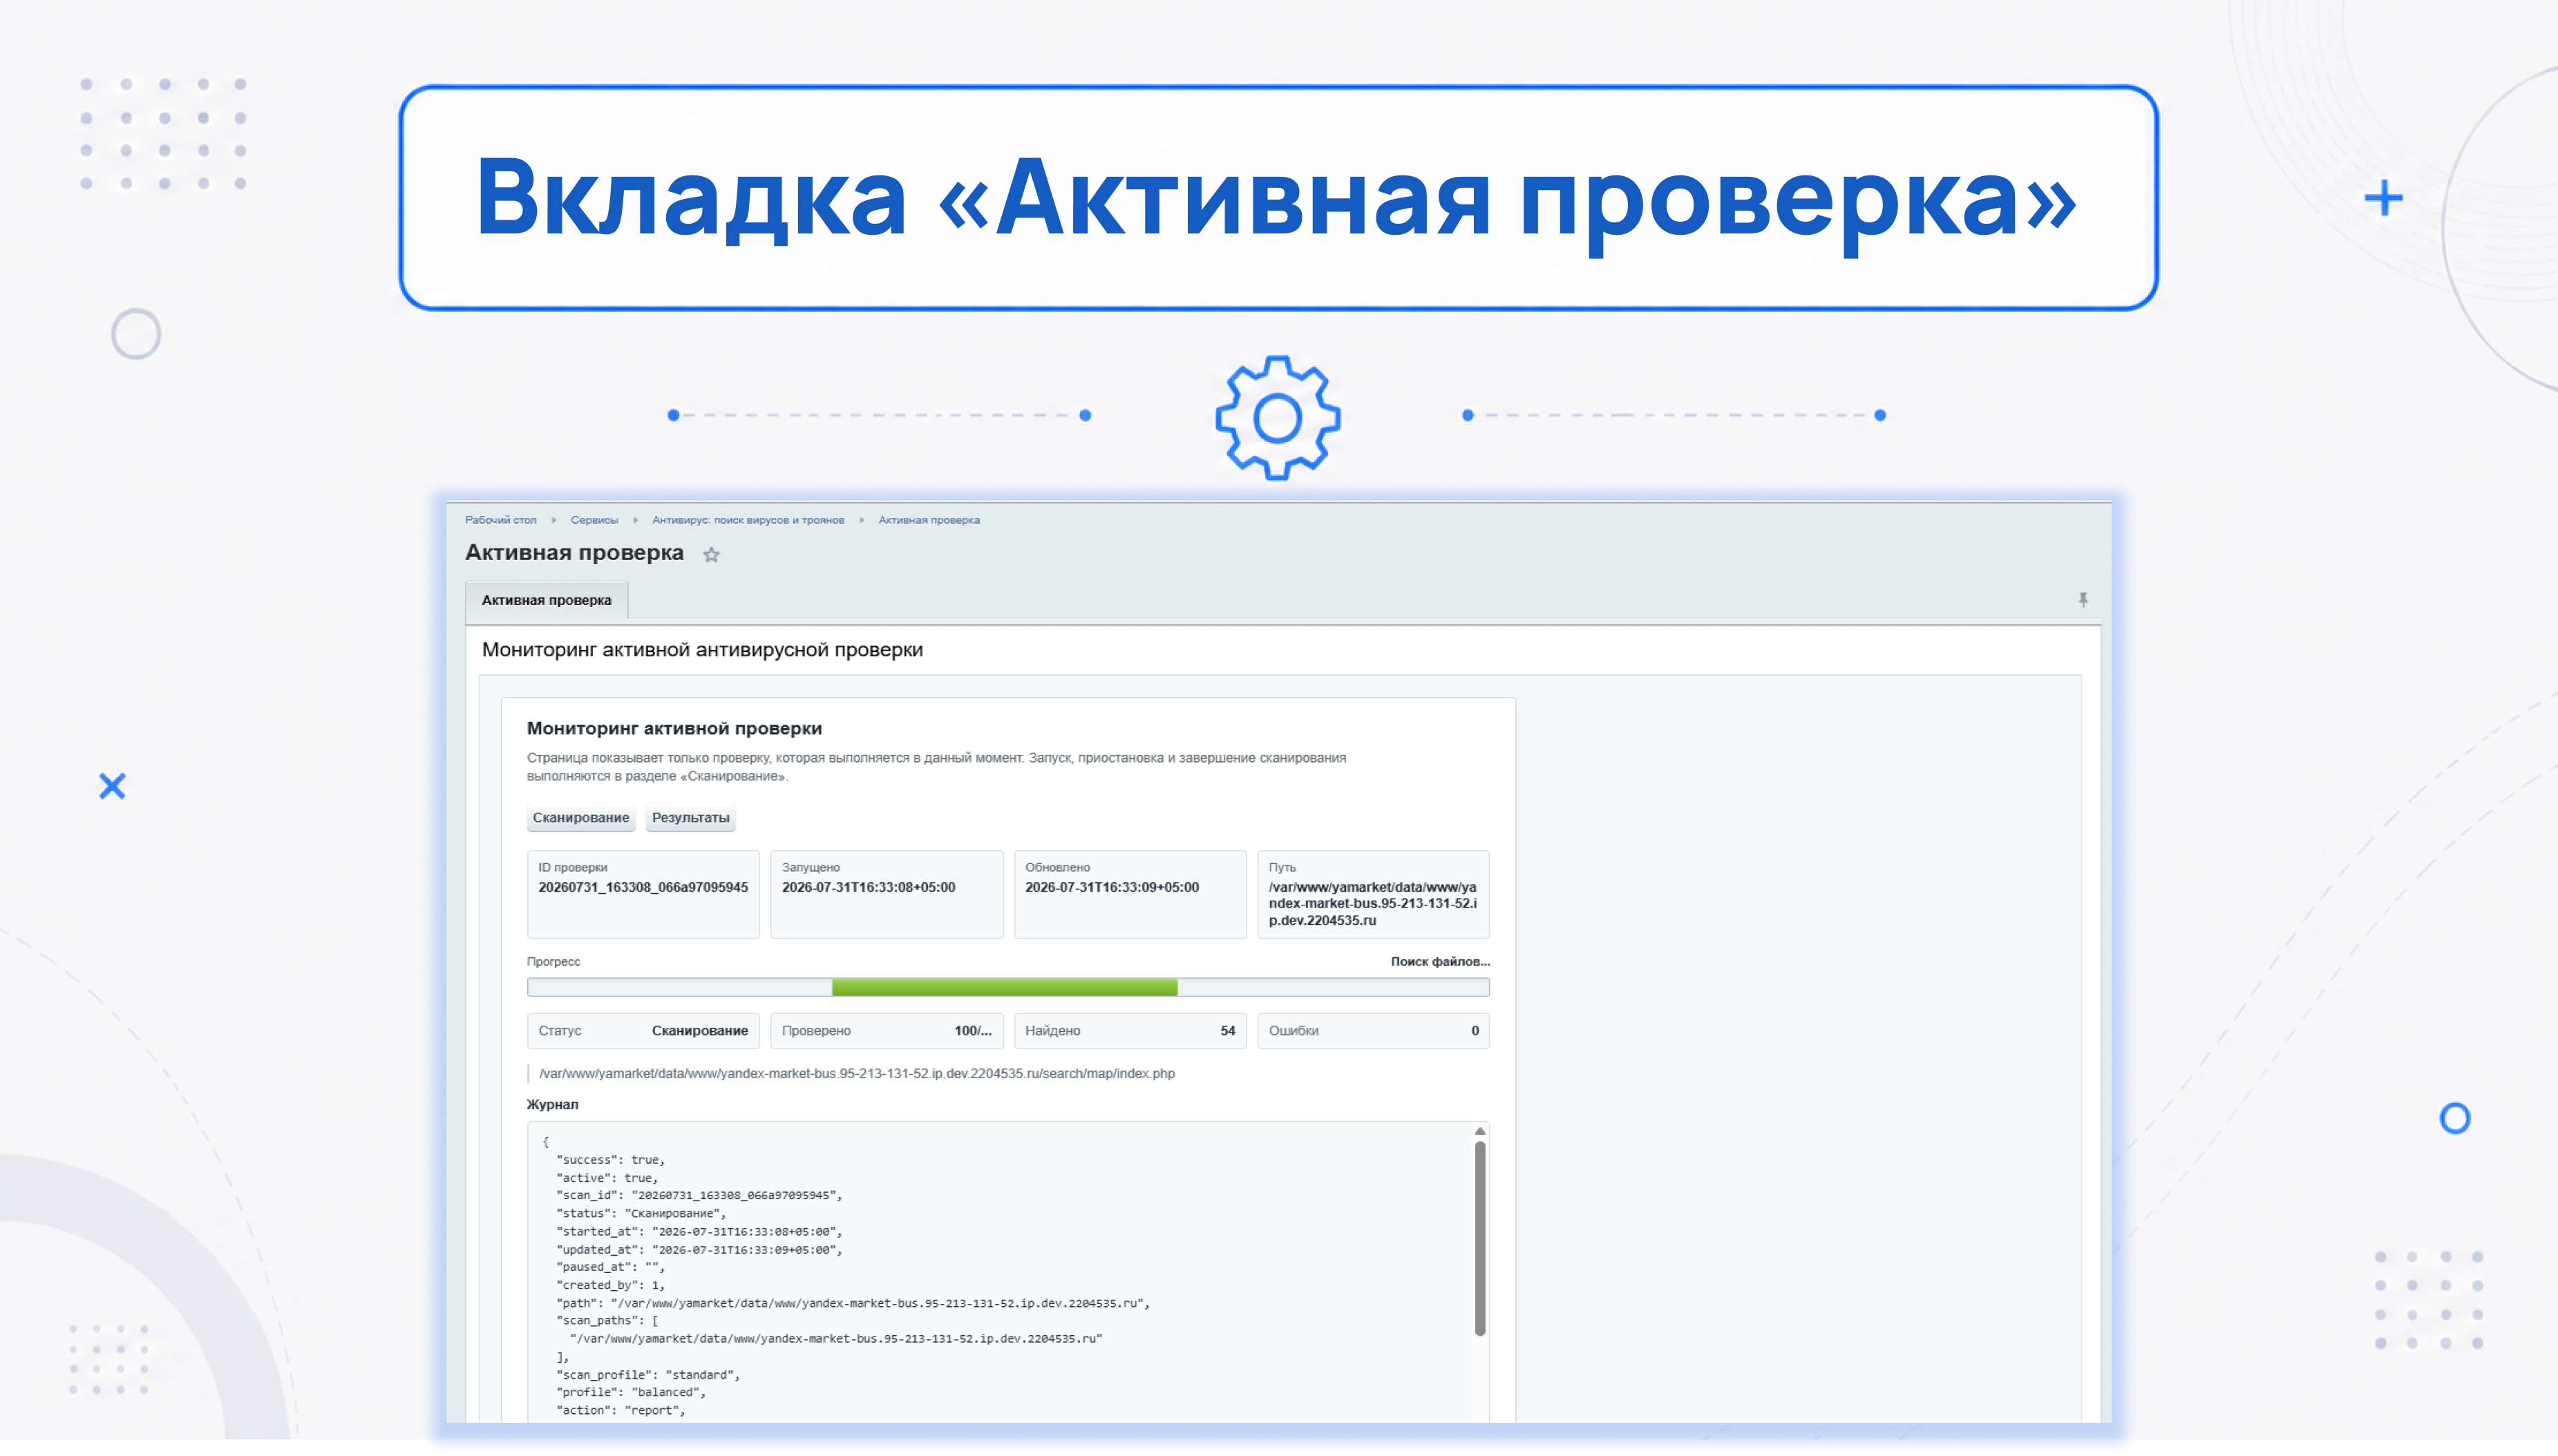The width and height of the screenshot is (2558, 1456).
Task: Click current file path ending search/map/index.php
Action: pos(856,1074)
